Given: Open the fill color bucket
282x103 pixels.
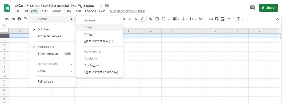Looking at the screenshot, I should (151, 19).
